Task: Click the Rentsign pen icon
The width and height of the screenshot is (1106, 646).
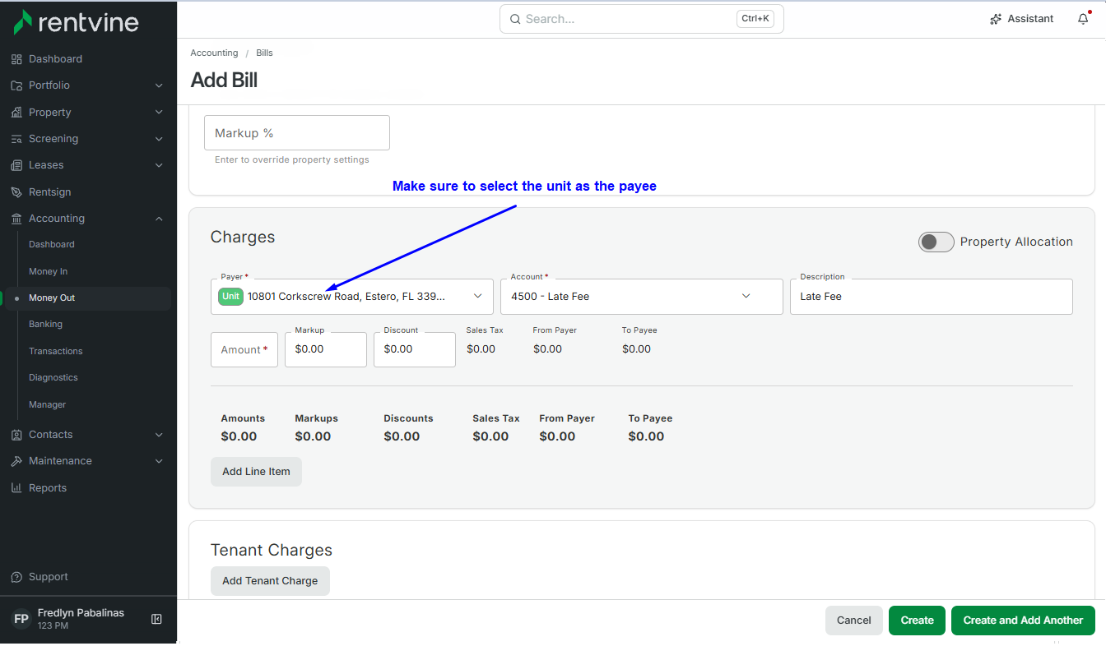Action: [x=16, y=192]
